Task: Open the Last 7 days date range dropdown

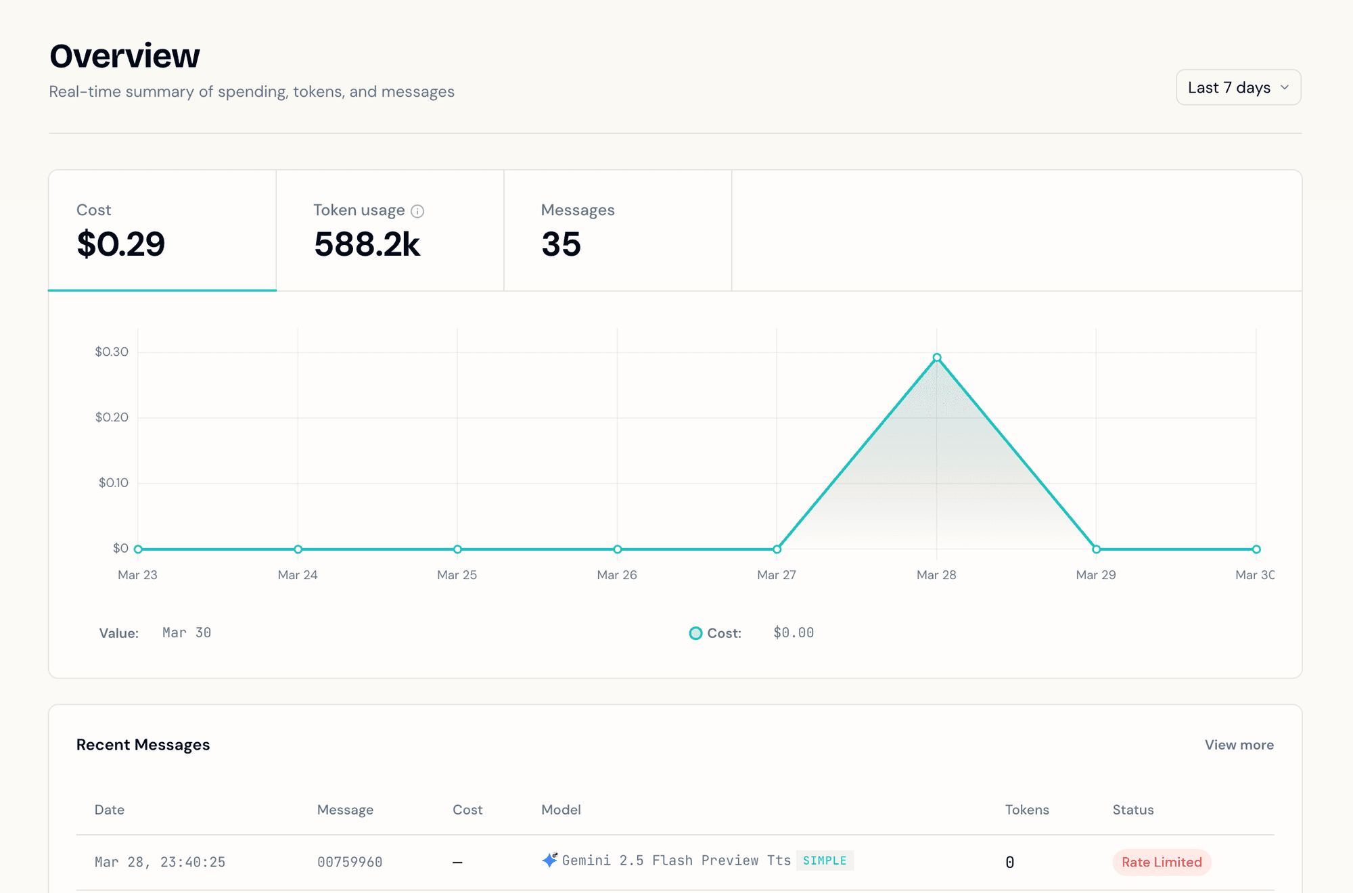Action: tap(1238, 87)
